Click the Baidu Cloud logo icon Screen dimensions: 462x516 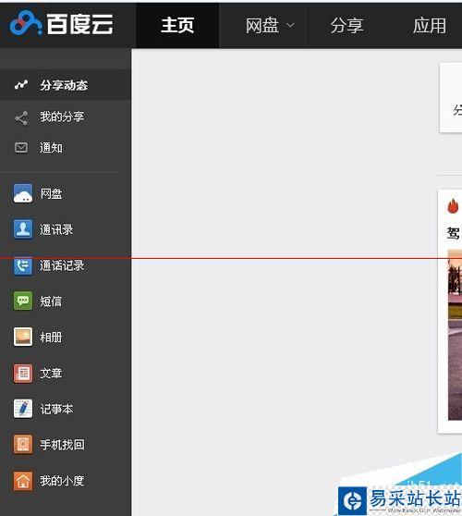(x=26, y=23)
